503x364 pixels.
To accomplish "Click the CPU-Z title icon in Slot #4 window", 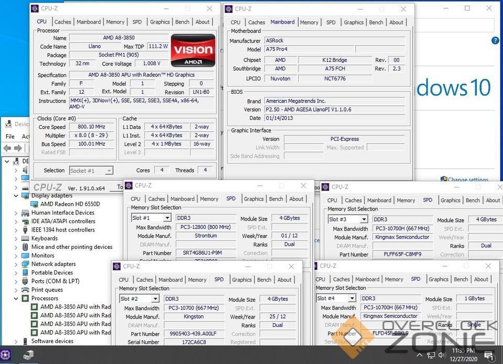I will pos(315,266).
